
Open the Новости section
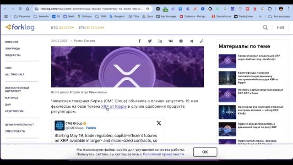click(x=11, y=42)
